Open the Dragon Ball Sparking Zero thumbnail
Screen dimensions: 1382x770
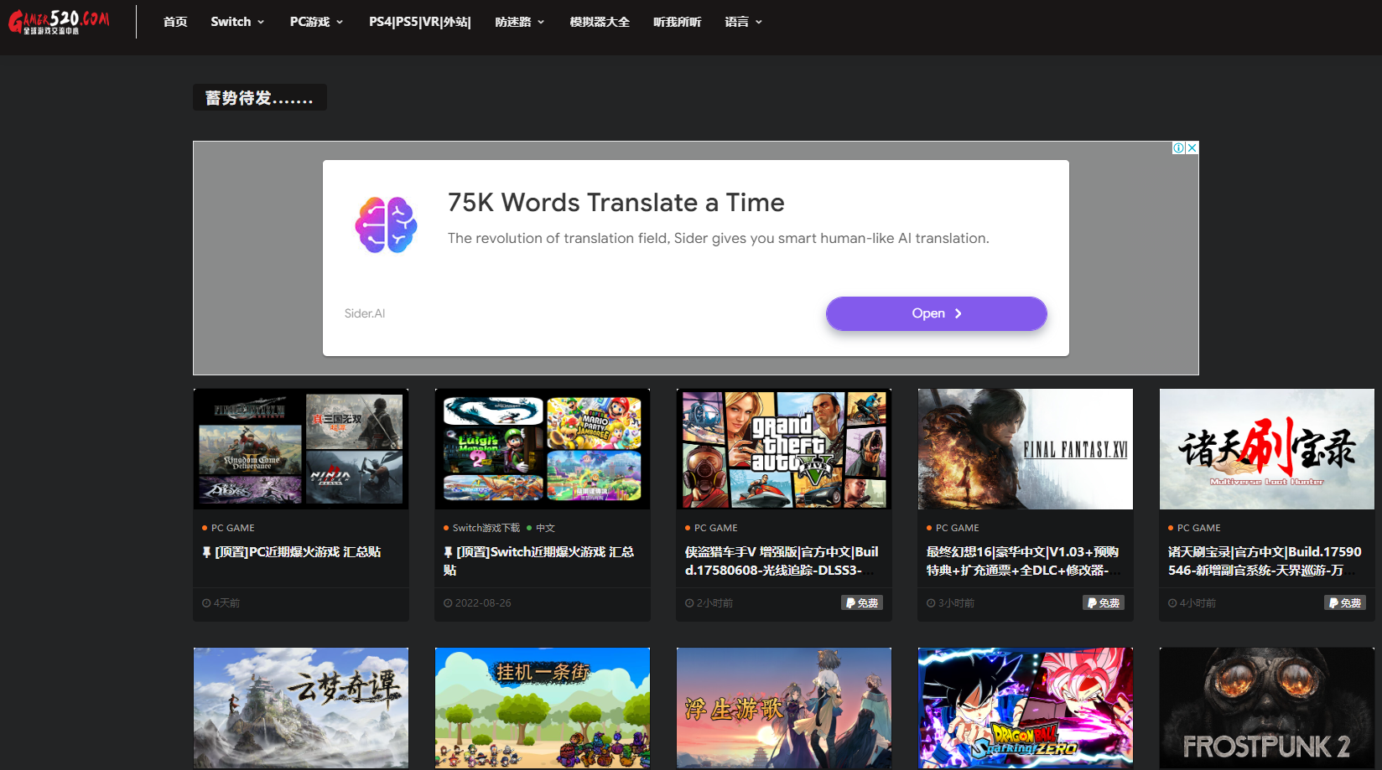[x=1025, y=707]
